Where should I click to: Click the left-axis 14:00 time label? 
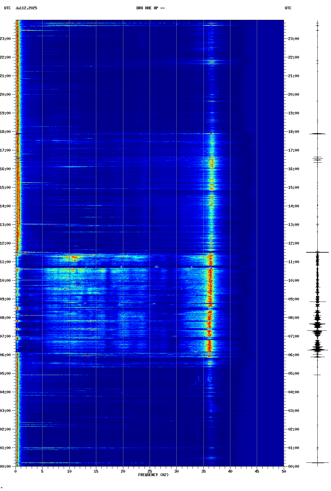(5, 206)
